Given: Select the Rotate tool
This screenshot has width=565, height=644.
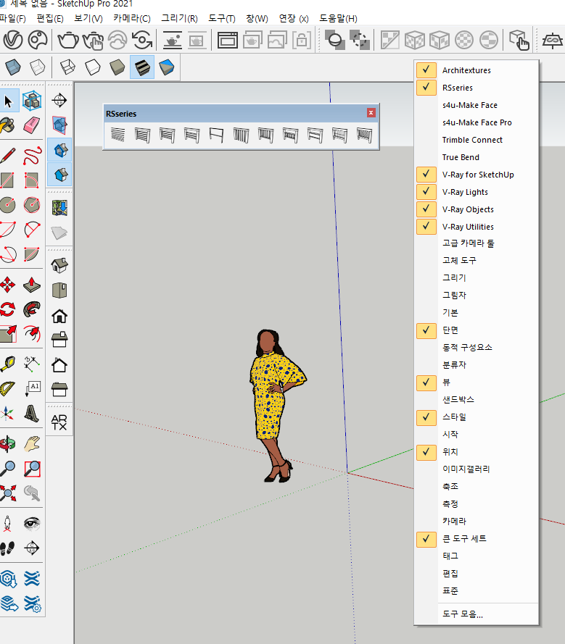Looking at the screenshot, I should (x=8, y=309).
